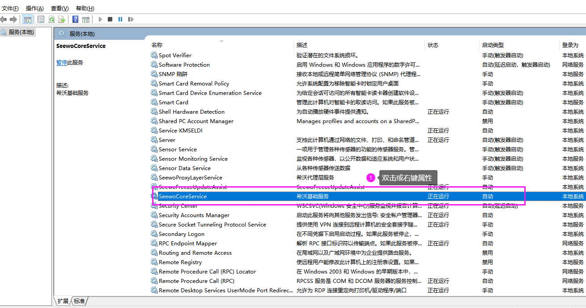The height and width of the screenshot is (308, 586).
Task: Click the Restart Service toolbar icon
Action: tap(131, 19)
